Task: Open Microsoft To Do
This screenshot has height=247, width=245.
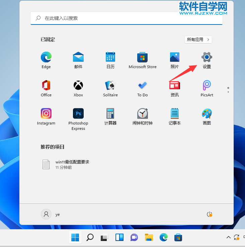Action: point(143,89)
